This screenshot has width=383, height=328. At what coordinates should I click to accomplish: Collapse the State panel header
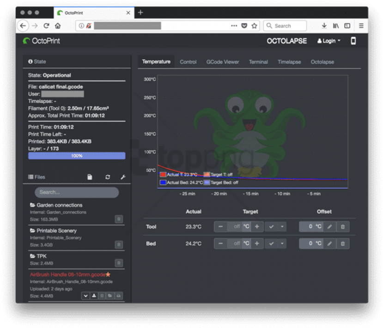point(37,61)
